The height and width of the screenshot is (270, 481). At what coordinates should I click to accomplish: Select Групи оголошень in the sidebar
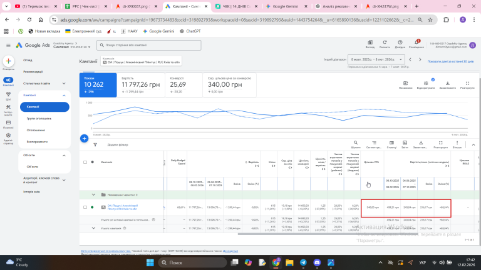[x=39, y=118]
